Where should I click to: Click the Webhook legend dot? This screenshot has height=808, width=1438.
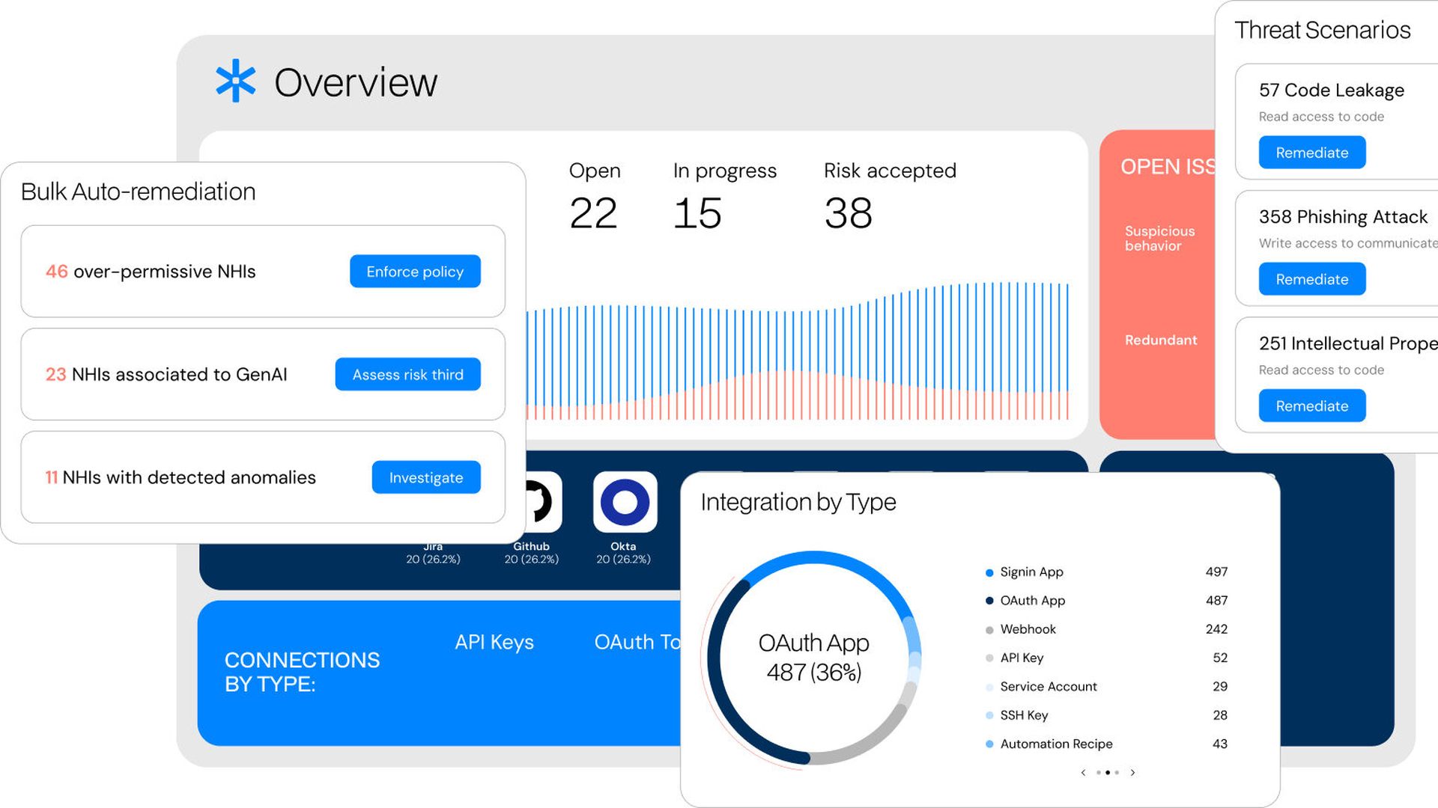coord(989,630)
